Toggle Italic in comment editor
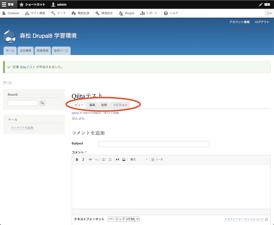Screen dimensions: 274x225 [83, 160]
